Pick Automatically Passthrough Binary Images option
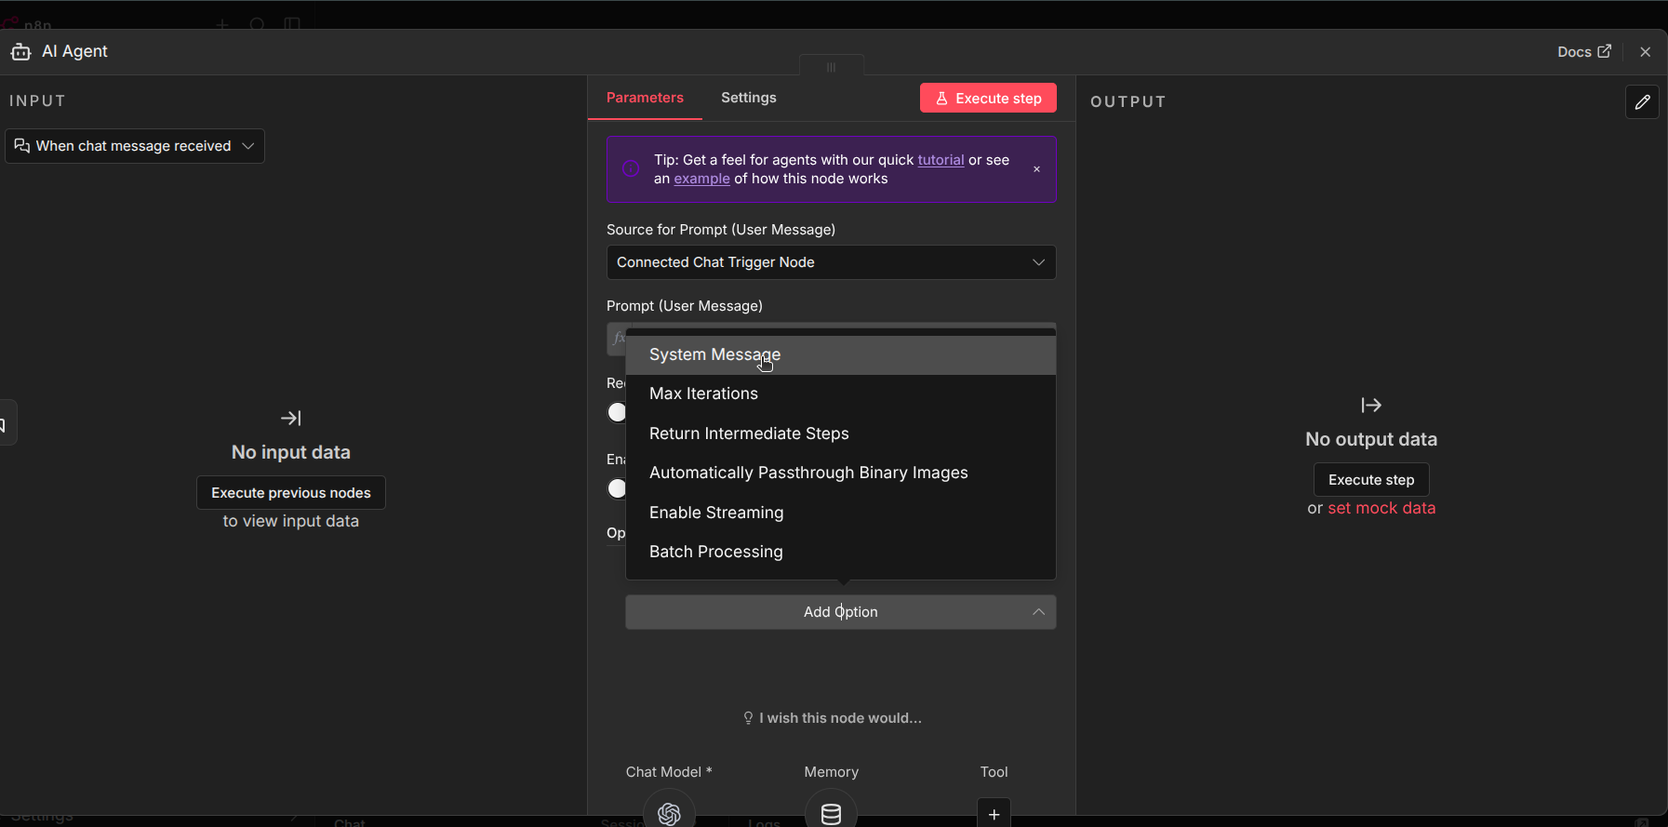The image size is (1668, 827). (x=840, y=473)
